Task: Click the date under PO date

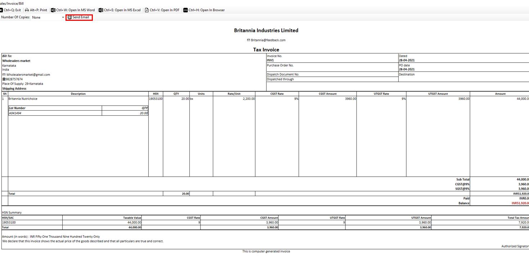Action: pos(407,69)
